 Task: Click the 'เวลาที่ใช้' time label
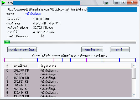click(12, 32)
